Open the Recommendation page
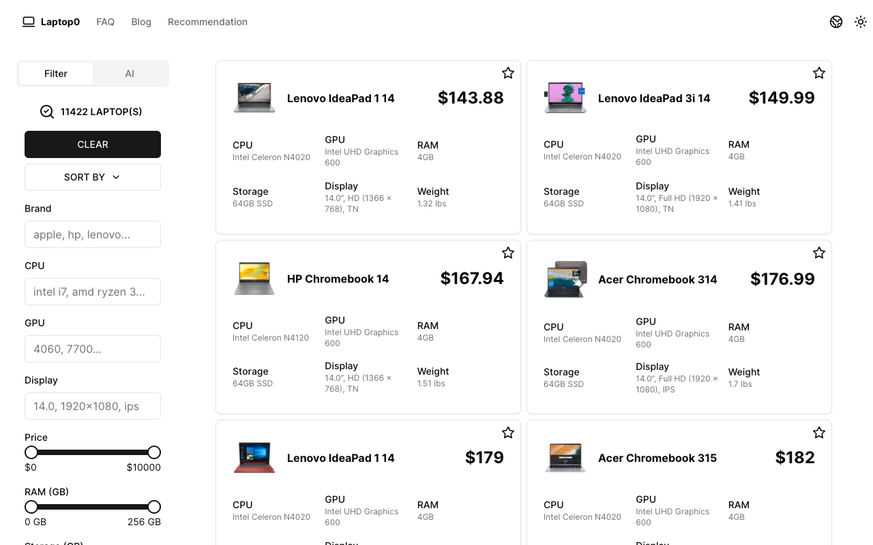873x545 pixels. tap(207, 22)
